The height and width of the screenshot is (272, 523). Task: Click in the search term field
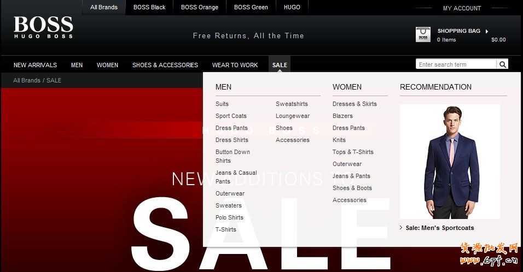point(455,64)
